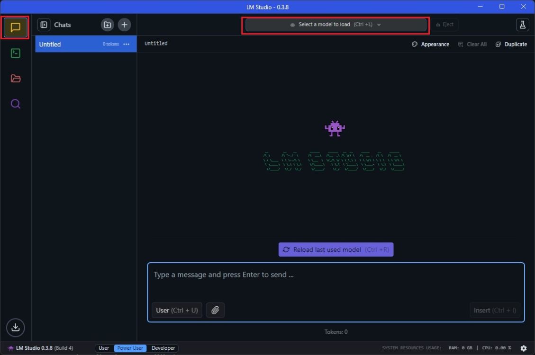Viewport: 535px width, 355px height.
Task: Open the experimental features flask menu
Action: (x=522, y=24)
